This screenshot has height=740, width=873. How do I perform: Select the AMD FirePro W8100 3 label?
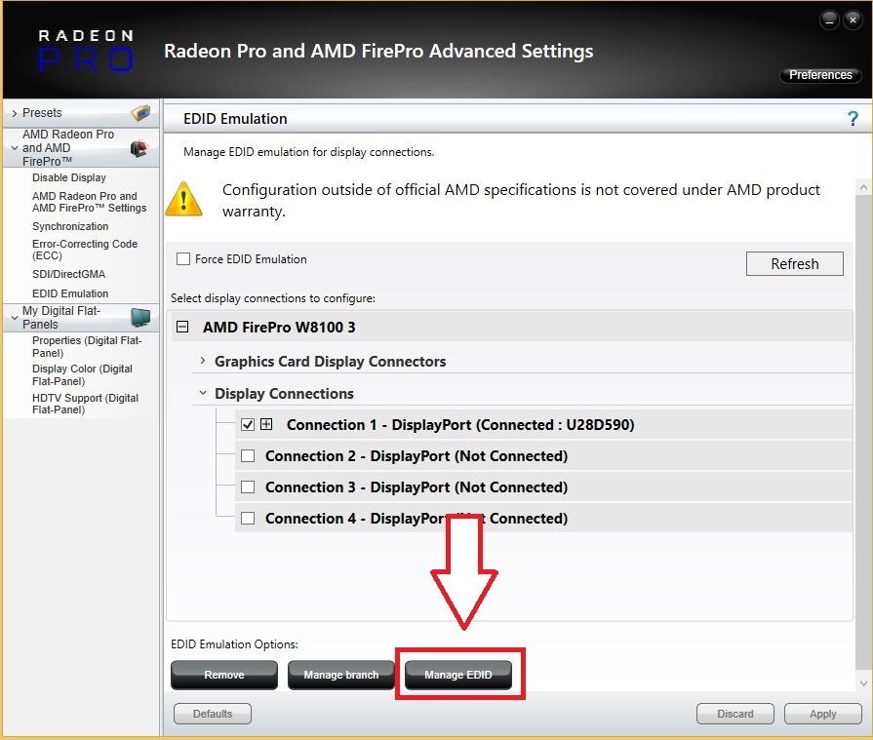279,328
